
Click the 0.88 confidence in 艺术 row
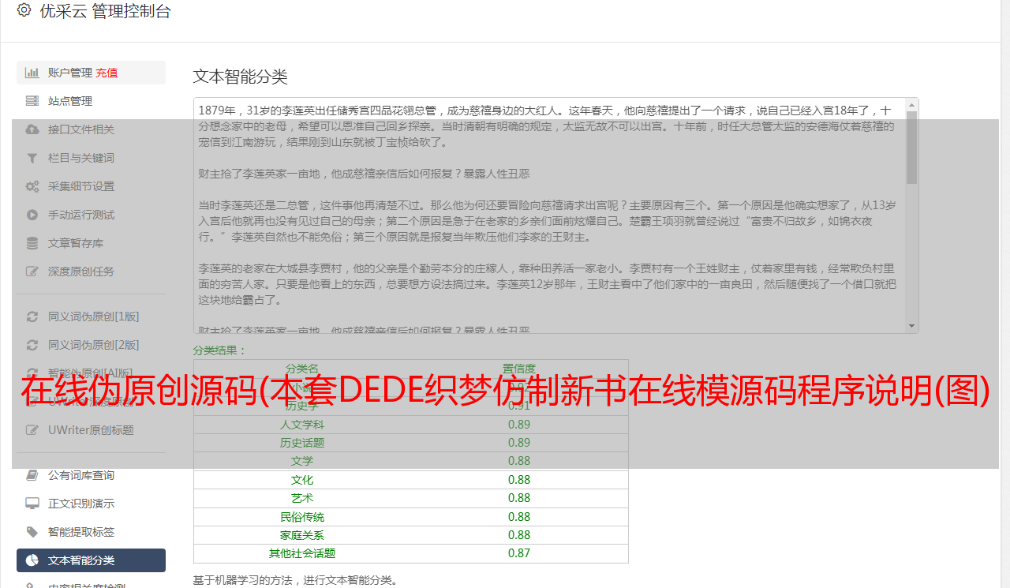pyautogui.click(x=519, y=498)
